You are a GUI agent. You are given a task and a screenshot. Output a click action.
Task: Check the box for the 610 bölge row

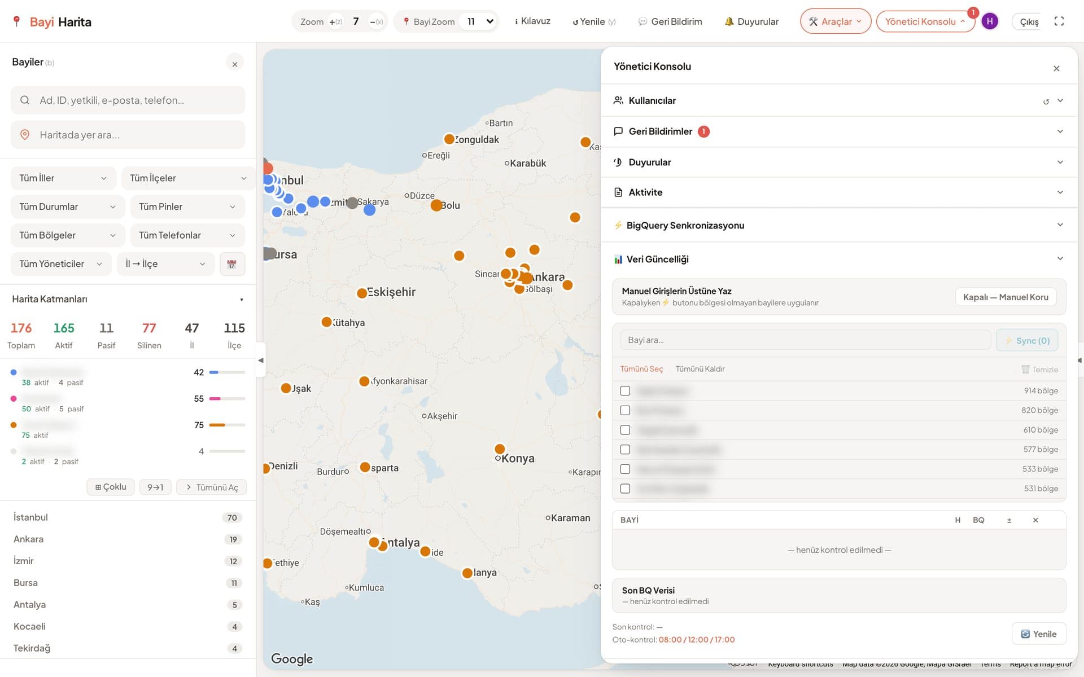click(625, 430)
